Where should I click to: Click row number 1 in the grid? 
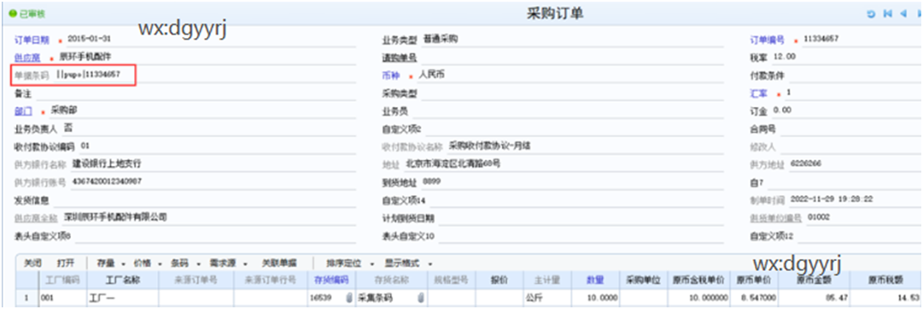[x=26, y=298]
